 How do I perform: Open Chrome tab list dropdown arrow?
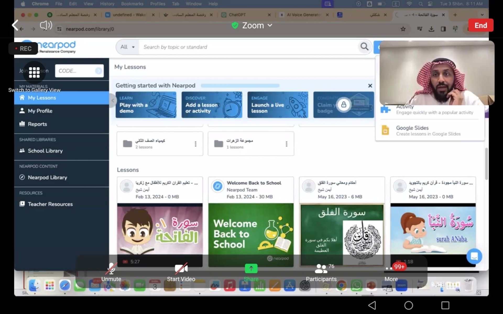pos(482,15)
